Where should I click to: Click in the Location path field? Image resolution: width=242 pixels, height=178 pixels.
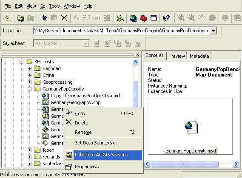[121, 31]
